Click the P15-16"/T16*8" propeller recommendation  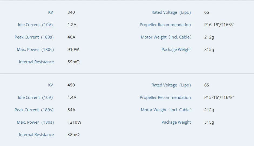pos(219,98)
